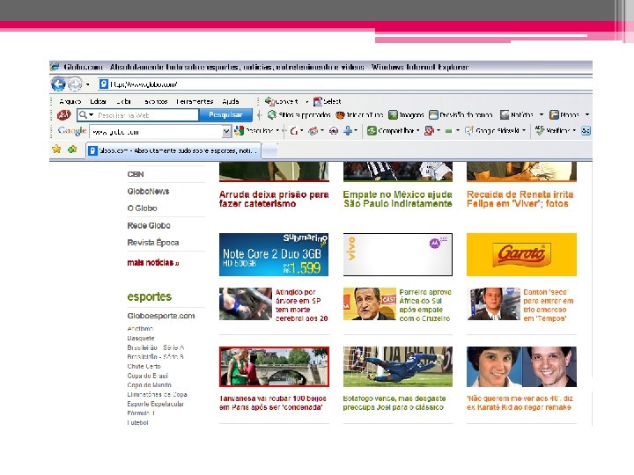The image size is (634, 475).
Task: Click the Vivo Motorola banner ad
Action: pos(397,254)
